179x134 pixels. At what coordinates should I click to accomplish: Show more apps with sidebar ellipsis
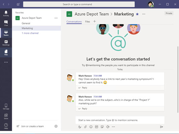(x=6, y=62)
